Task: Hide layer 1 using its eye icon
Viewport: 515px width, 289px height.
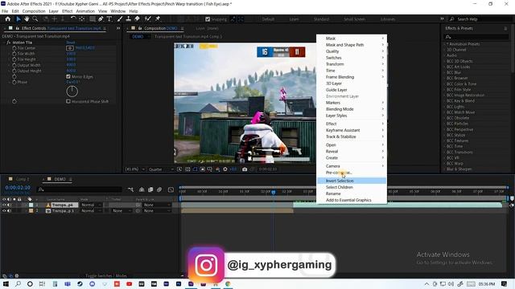Action: tap(4, 205)
